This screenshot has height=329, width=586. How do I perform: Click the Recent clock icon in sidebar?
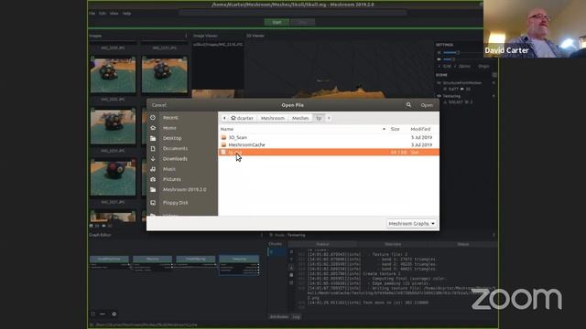(153, 118)
